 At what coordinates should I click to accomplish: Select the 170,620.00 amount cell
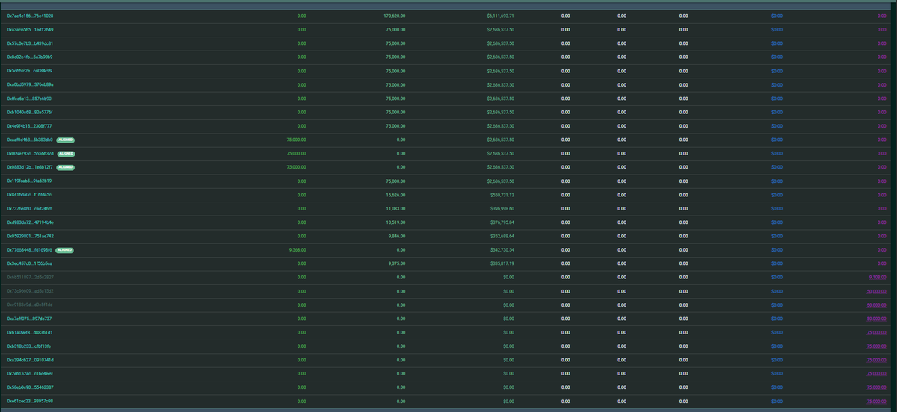coord(394,16)
